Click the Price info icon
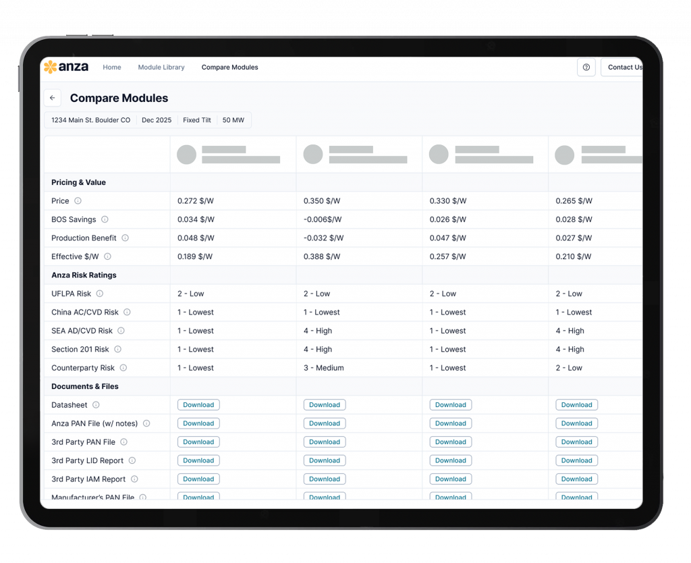This screenshot has height=563, width=691. tap(78, 200)
